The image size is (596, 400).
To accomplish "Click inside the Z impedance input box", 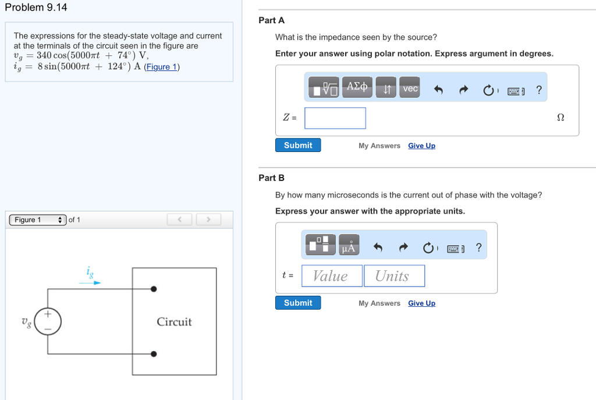I will pos(335,118).
